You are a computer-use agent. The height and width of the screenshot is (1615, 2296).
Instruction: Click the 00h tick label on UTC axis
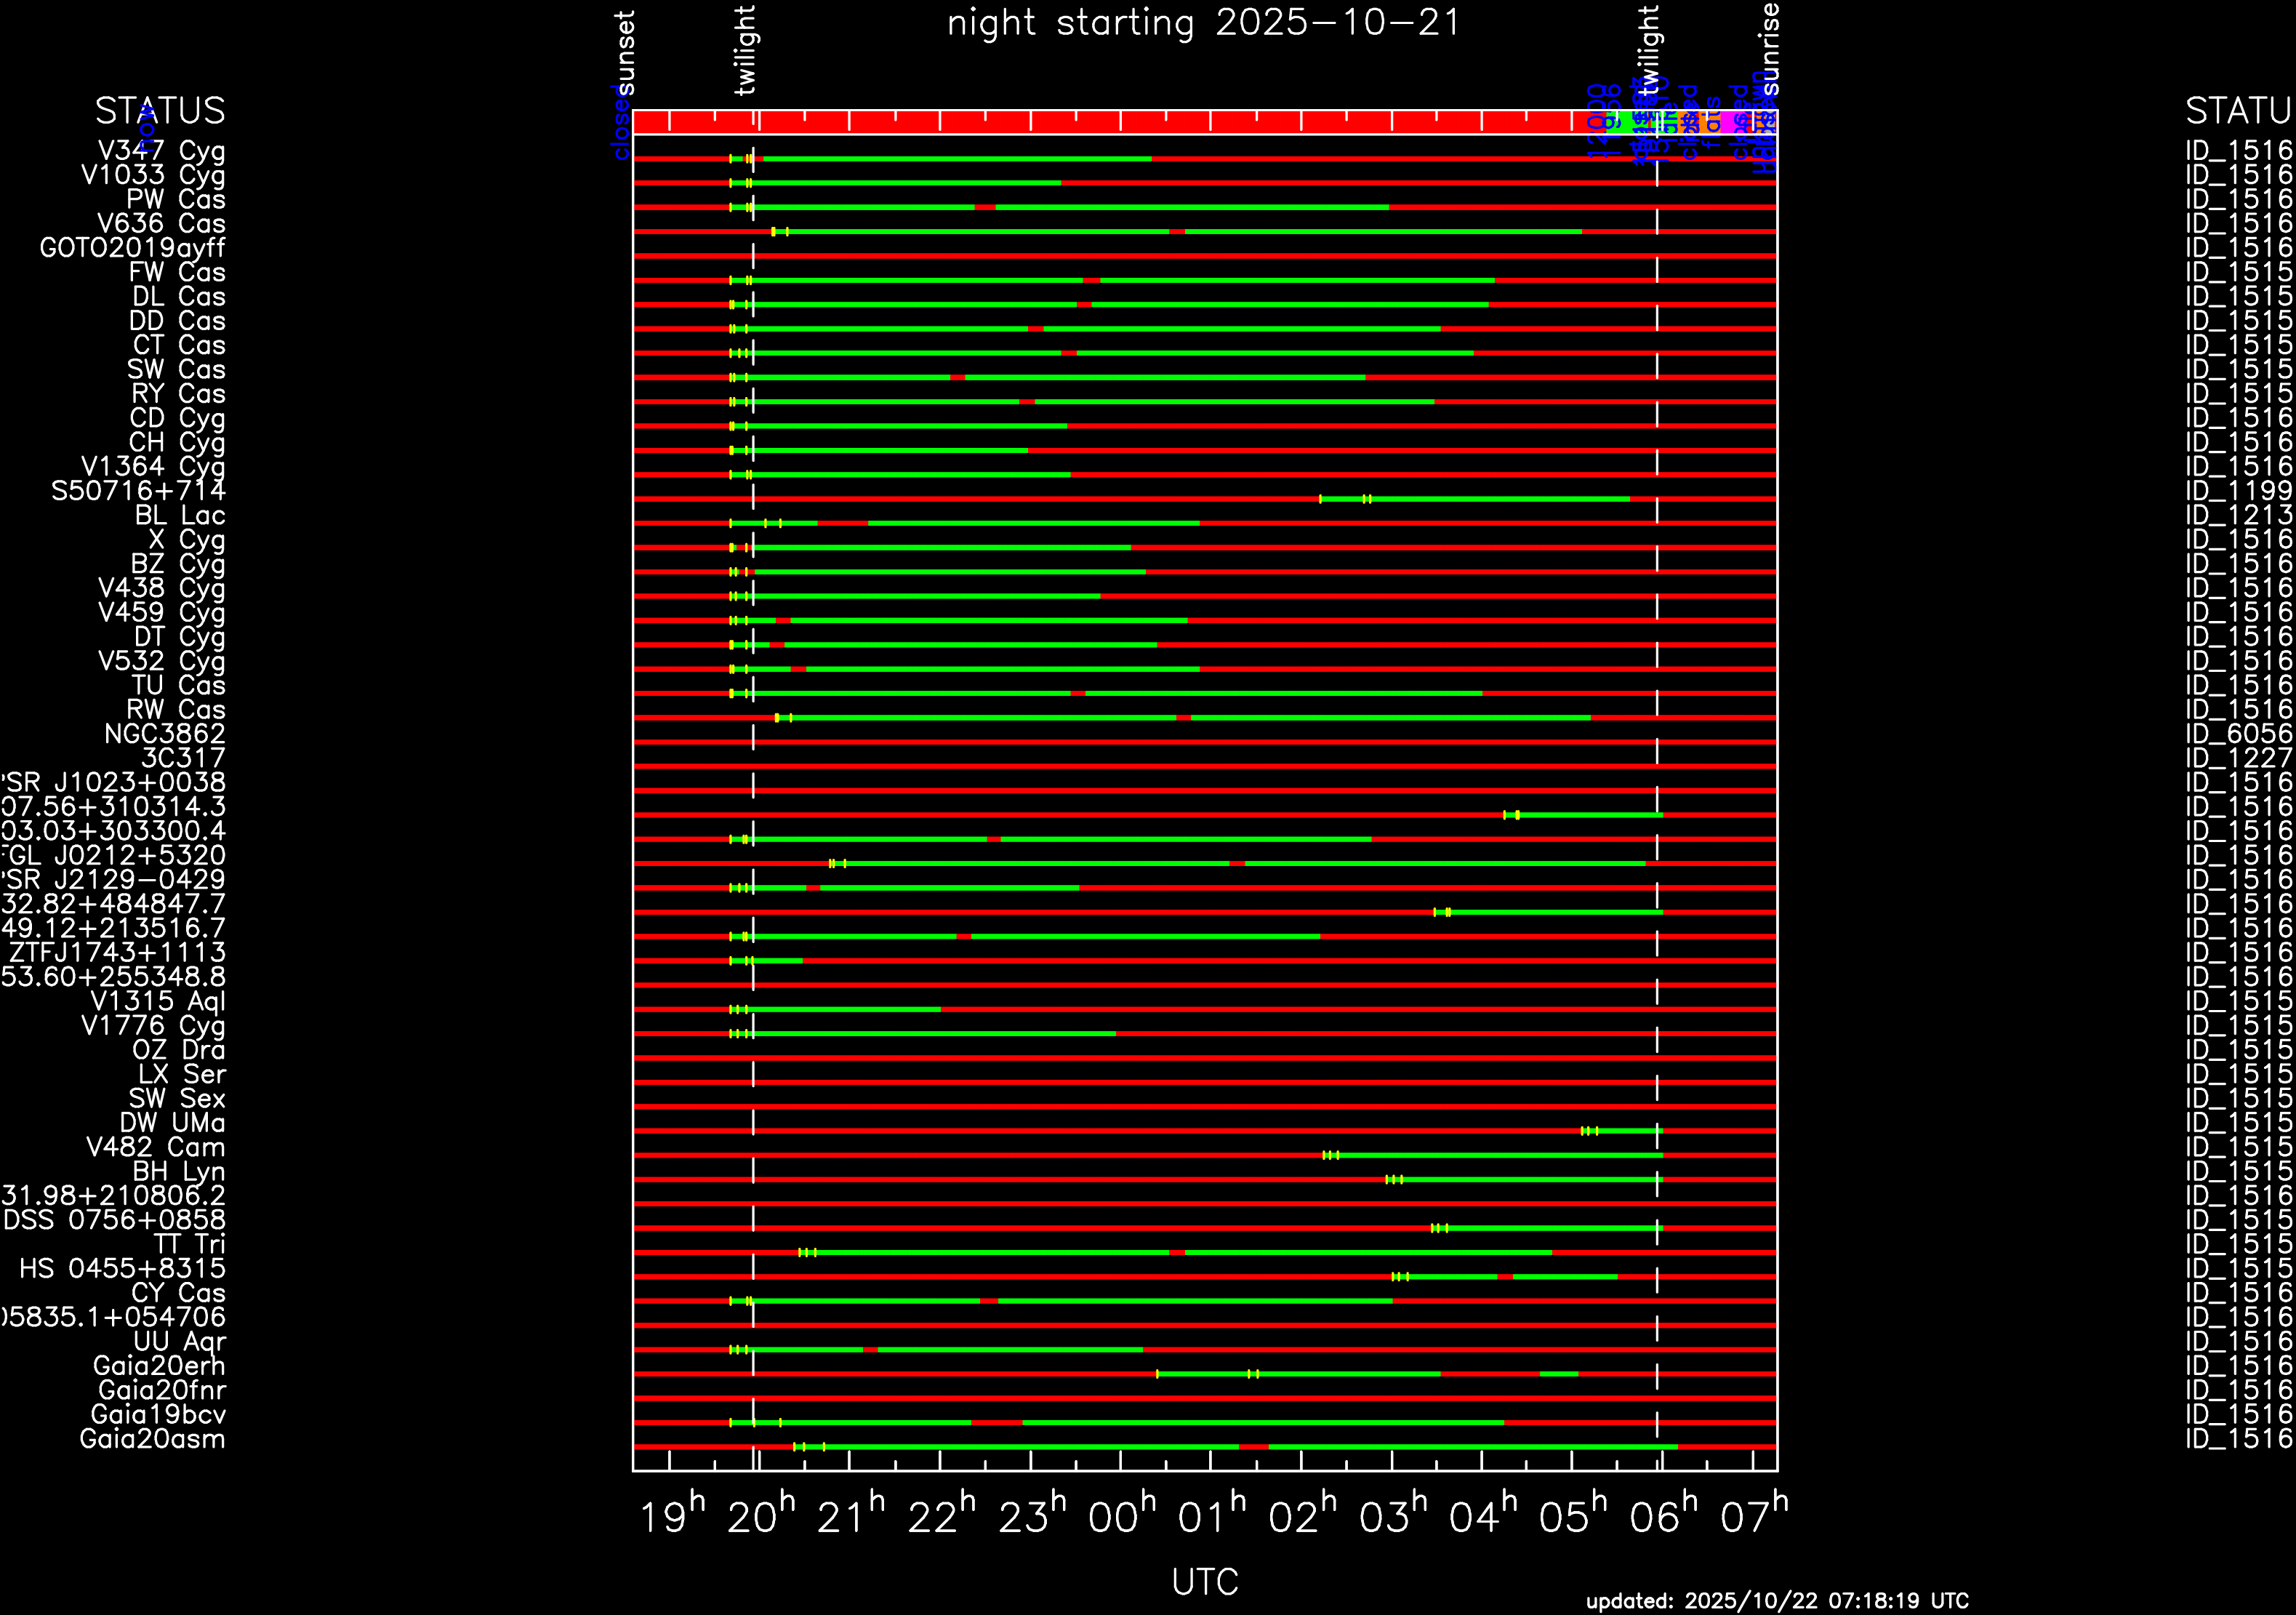[1121, 1518]
